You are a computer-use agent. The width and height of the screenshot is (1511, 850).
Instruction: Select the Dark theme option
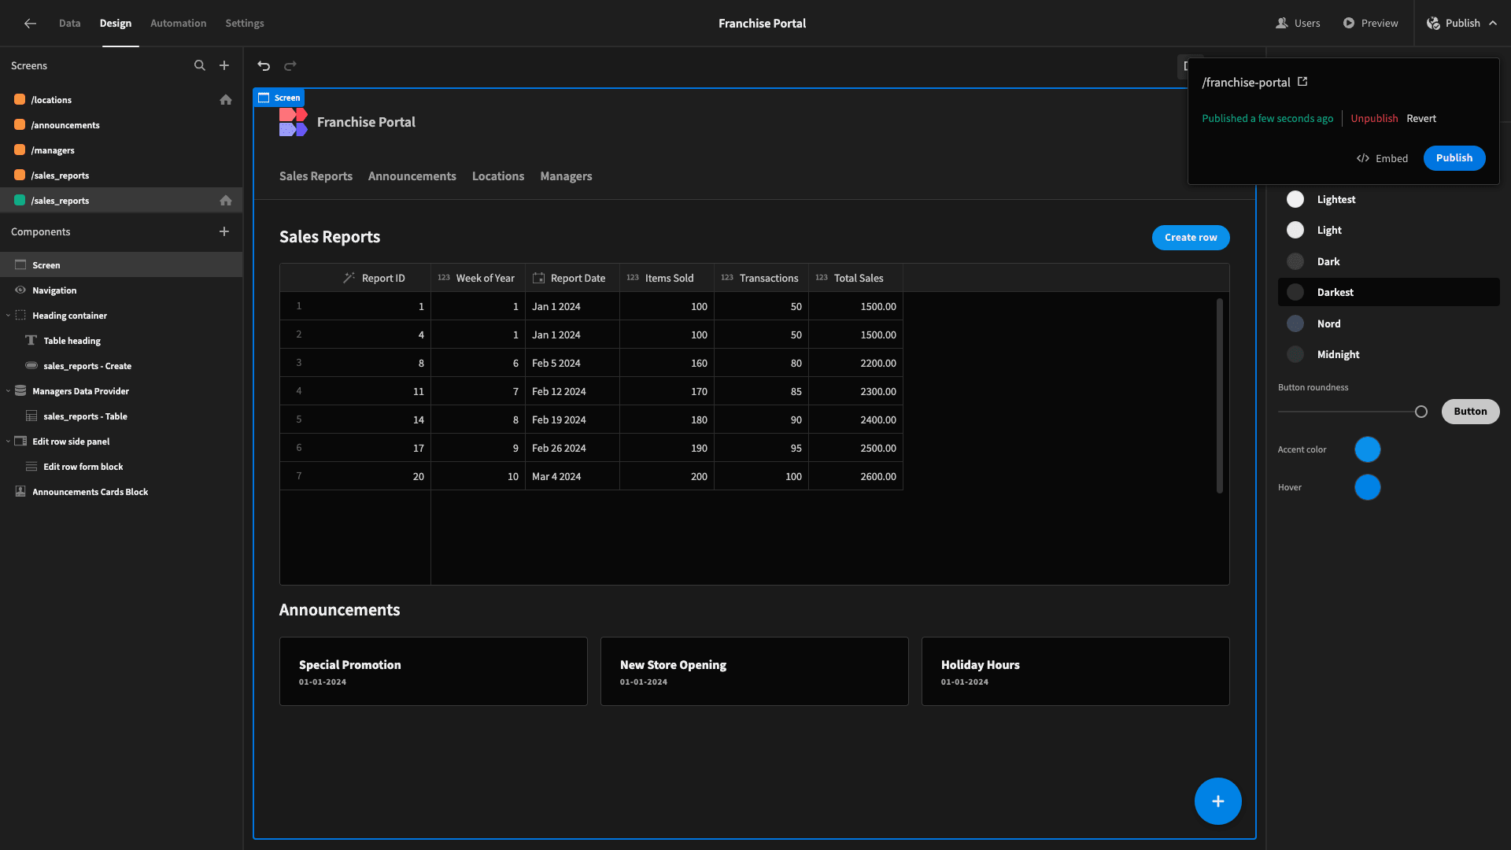[1388, 261]
